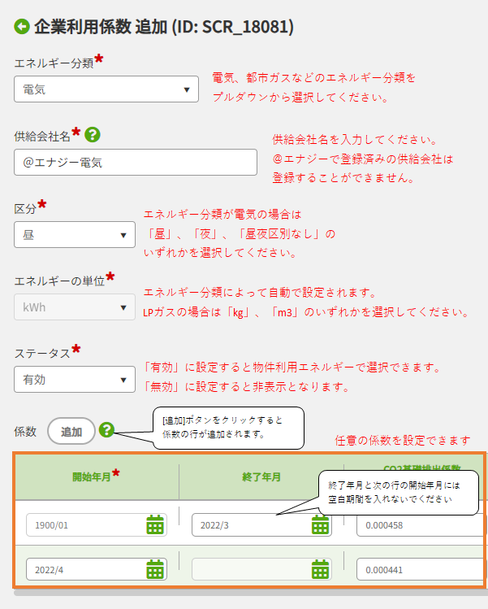This screenshot has height=609, width=488.
Task: Click the エネルギー分類 field label
Action: tap(54, 63)
